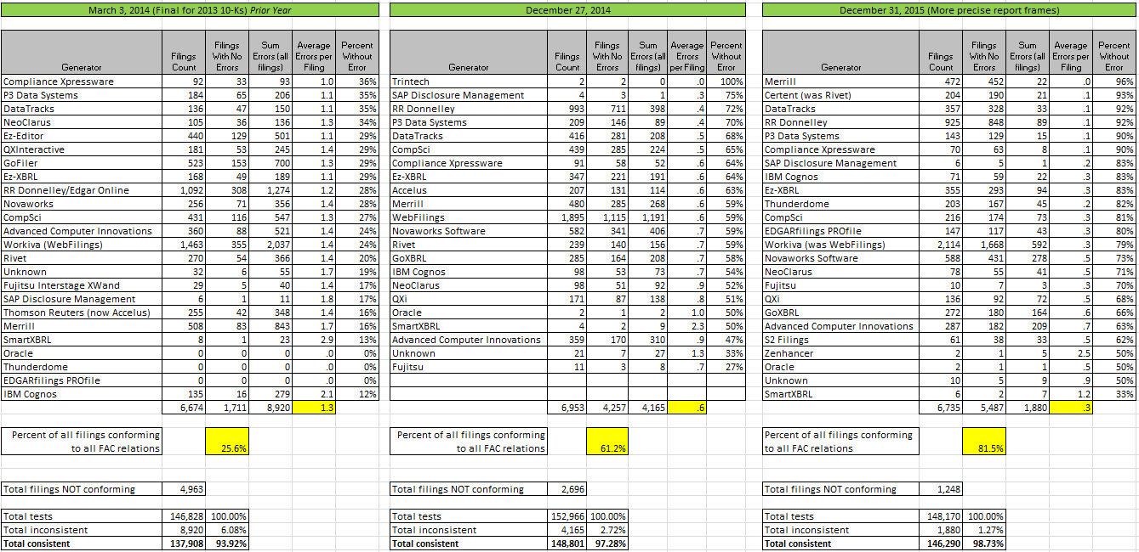This screenshot has height=552, width=1139.
Task: Click the 1,895 WebFilings filings count
Action: click(566, 217)
